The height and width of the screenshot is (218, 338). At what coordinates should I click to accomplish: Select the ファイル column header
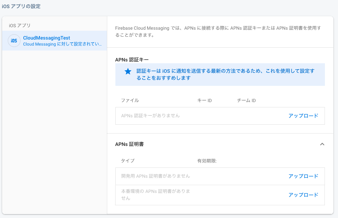point(130,100)
